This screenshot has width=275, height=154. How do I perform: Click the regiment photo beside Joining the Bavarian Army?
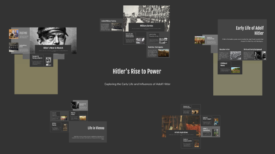pyautogui.click(x=163, y=40)
